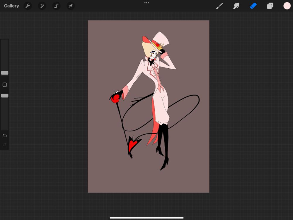Open the three-dots menu at top center
293x220 pixels.
pyautogui.click(x=147, y=3)
